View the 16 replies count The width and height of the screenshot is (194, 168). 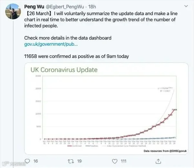[36, 161]
